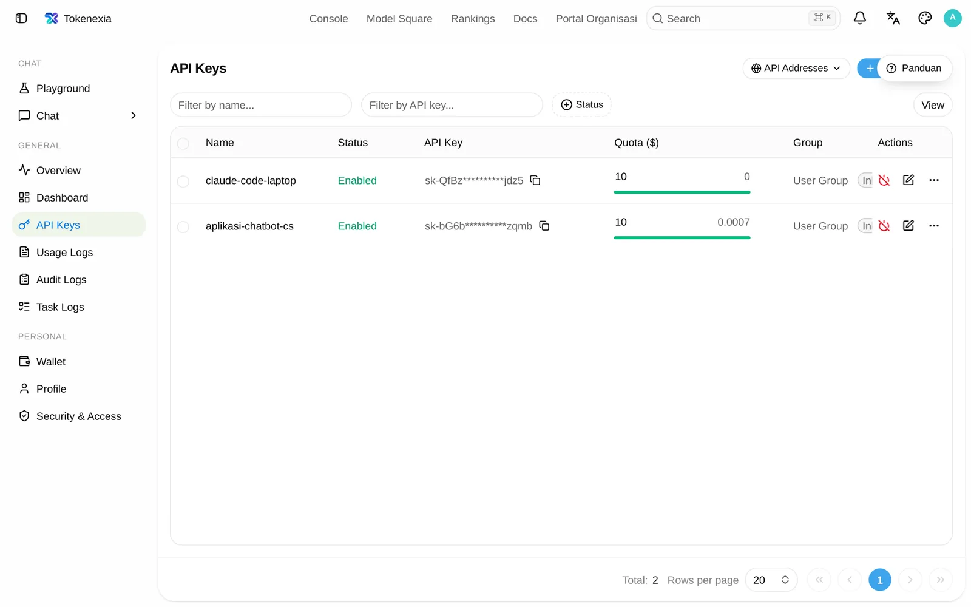Edit the claude-code-laptop key
This screenshot has height=607, width=971.
[908, 180]
